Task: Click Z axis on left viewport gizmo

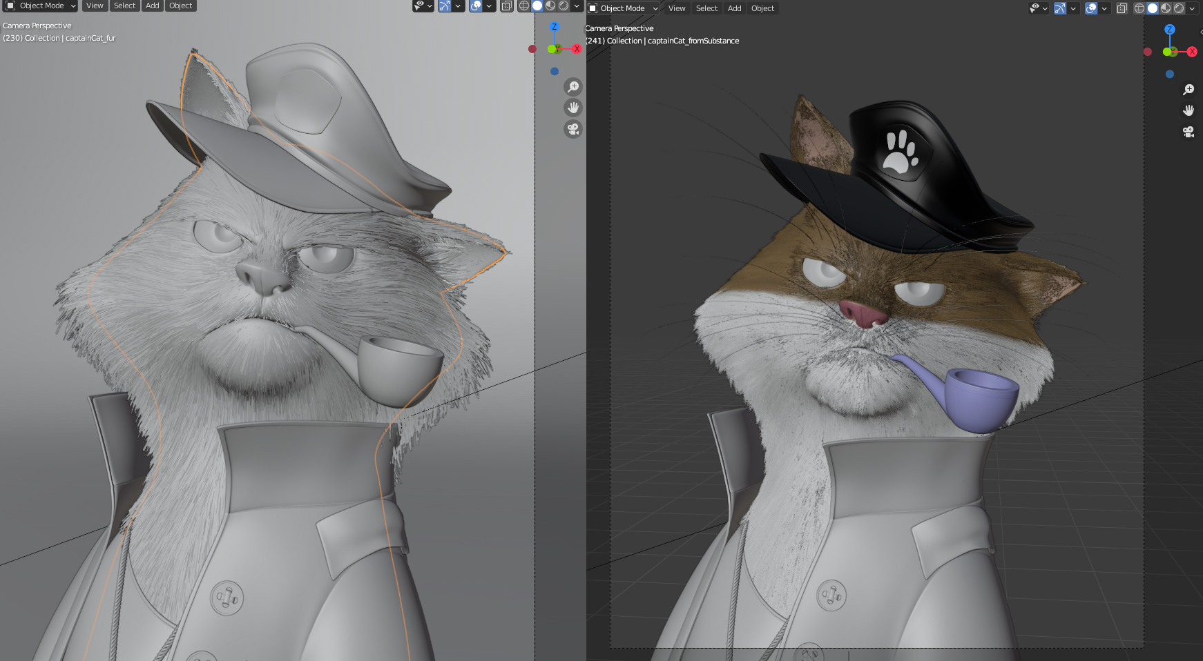Action: 554,27
